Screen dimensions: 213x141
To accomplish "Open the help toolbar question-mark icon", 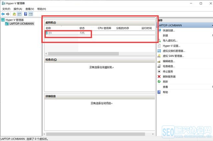I will pos(26,14).
